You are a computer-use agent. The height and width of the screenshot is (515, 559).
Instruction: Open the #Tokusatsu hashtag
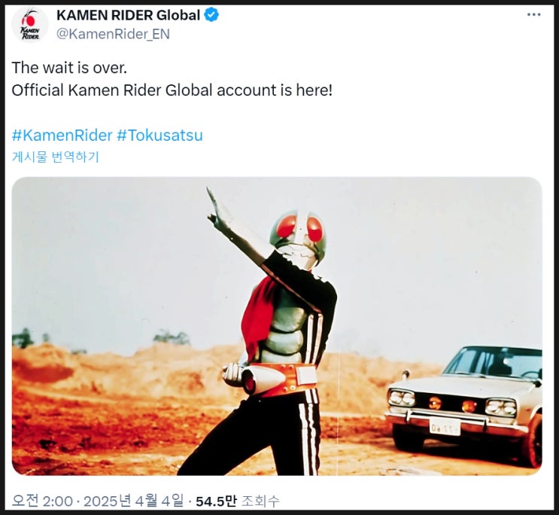pyautogui.click(x=159, y=136)
